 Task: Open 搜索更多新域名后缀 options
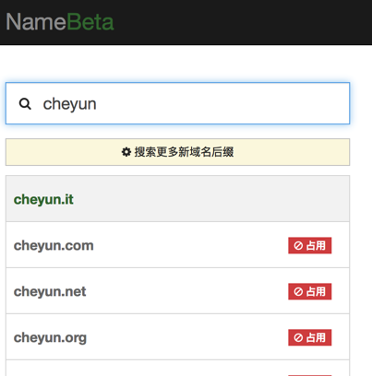click(x=177, y=152)
